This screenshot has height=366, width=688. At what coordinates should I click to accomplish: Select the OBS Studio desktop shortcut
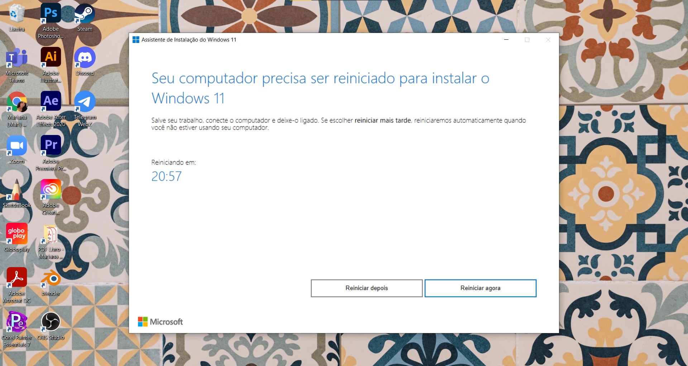tap(51, 326)
